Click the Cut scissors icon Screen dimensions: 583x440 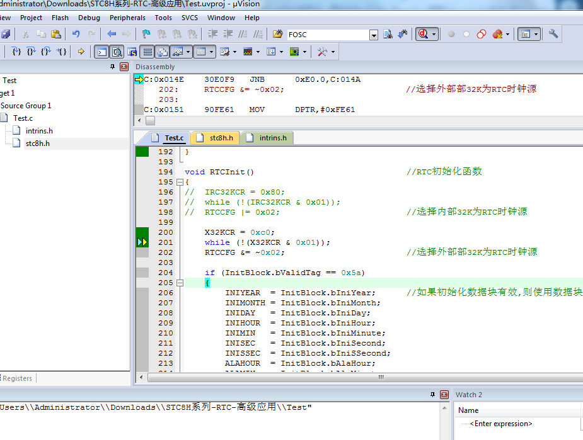point(26,34)
